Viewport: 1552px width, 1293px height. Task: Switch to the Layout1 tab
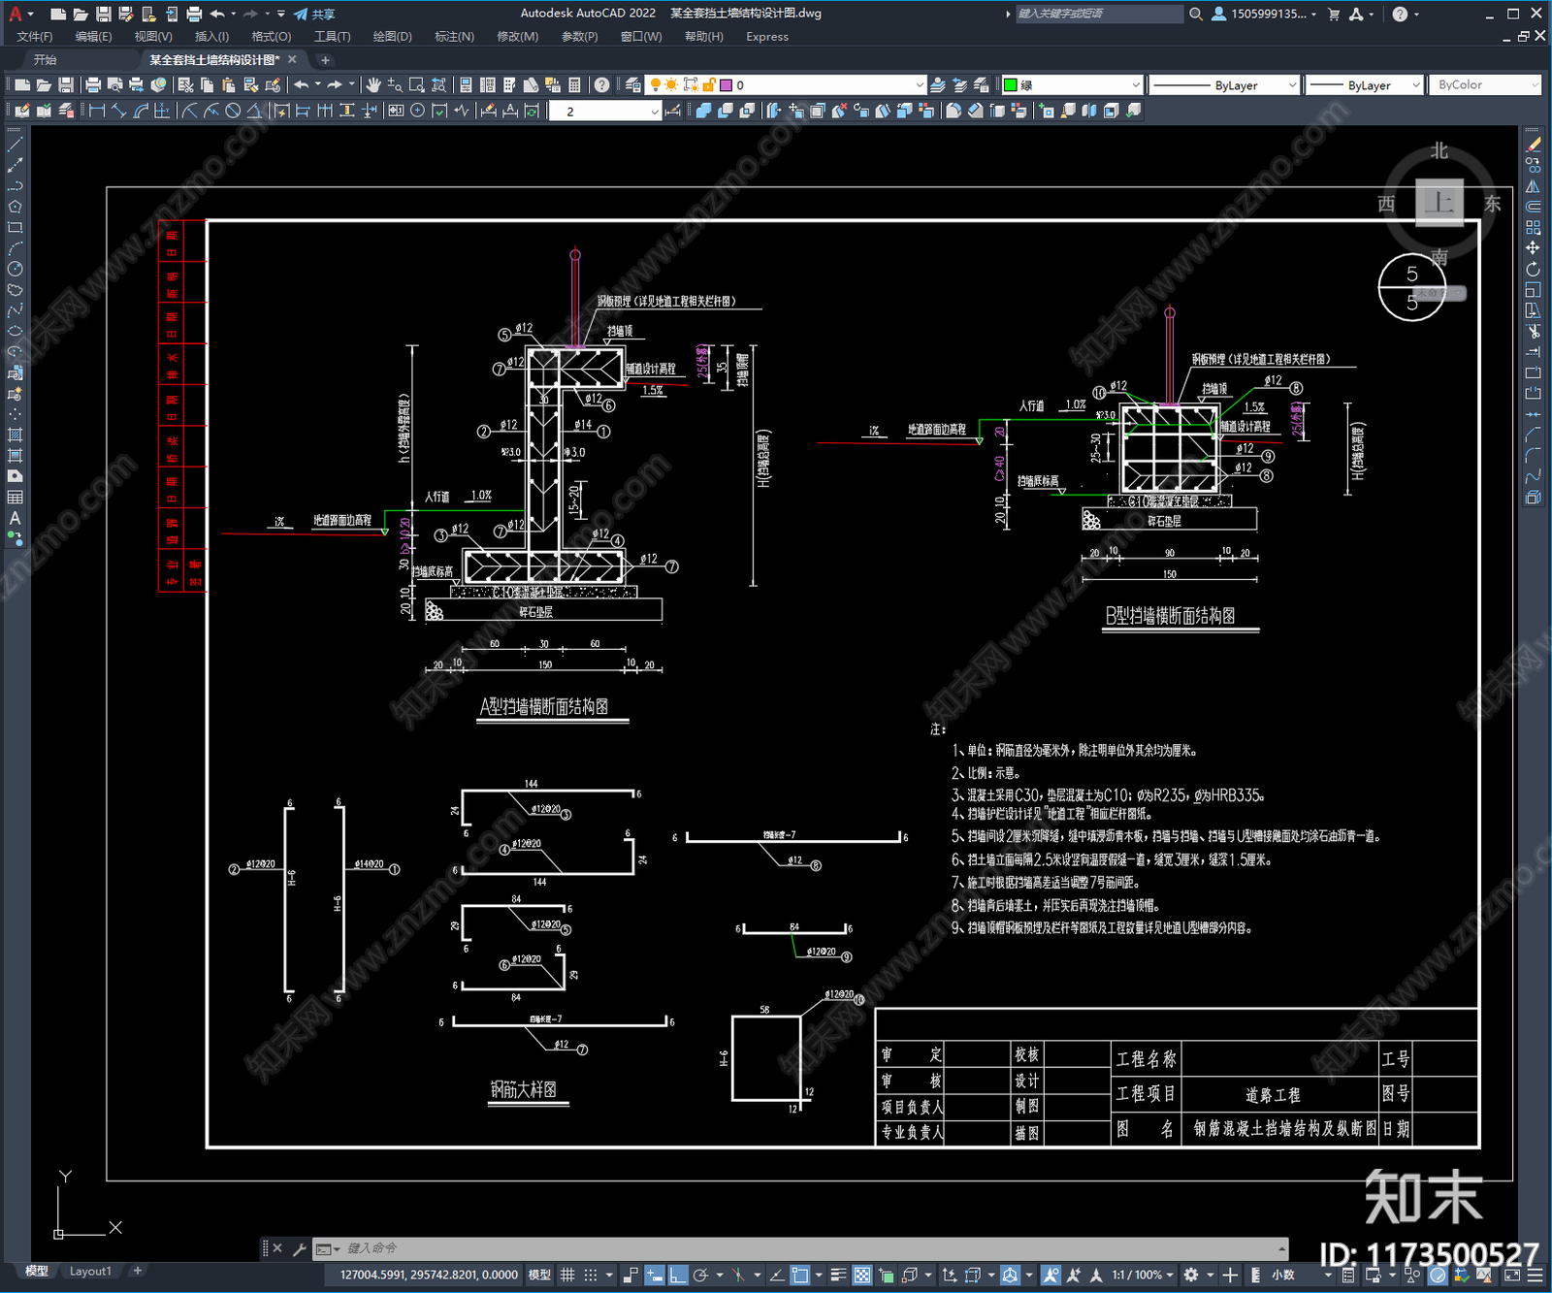[x=90, y=1271]
